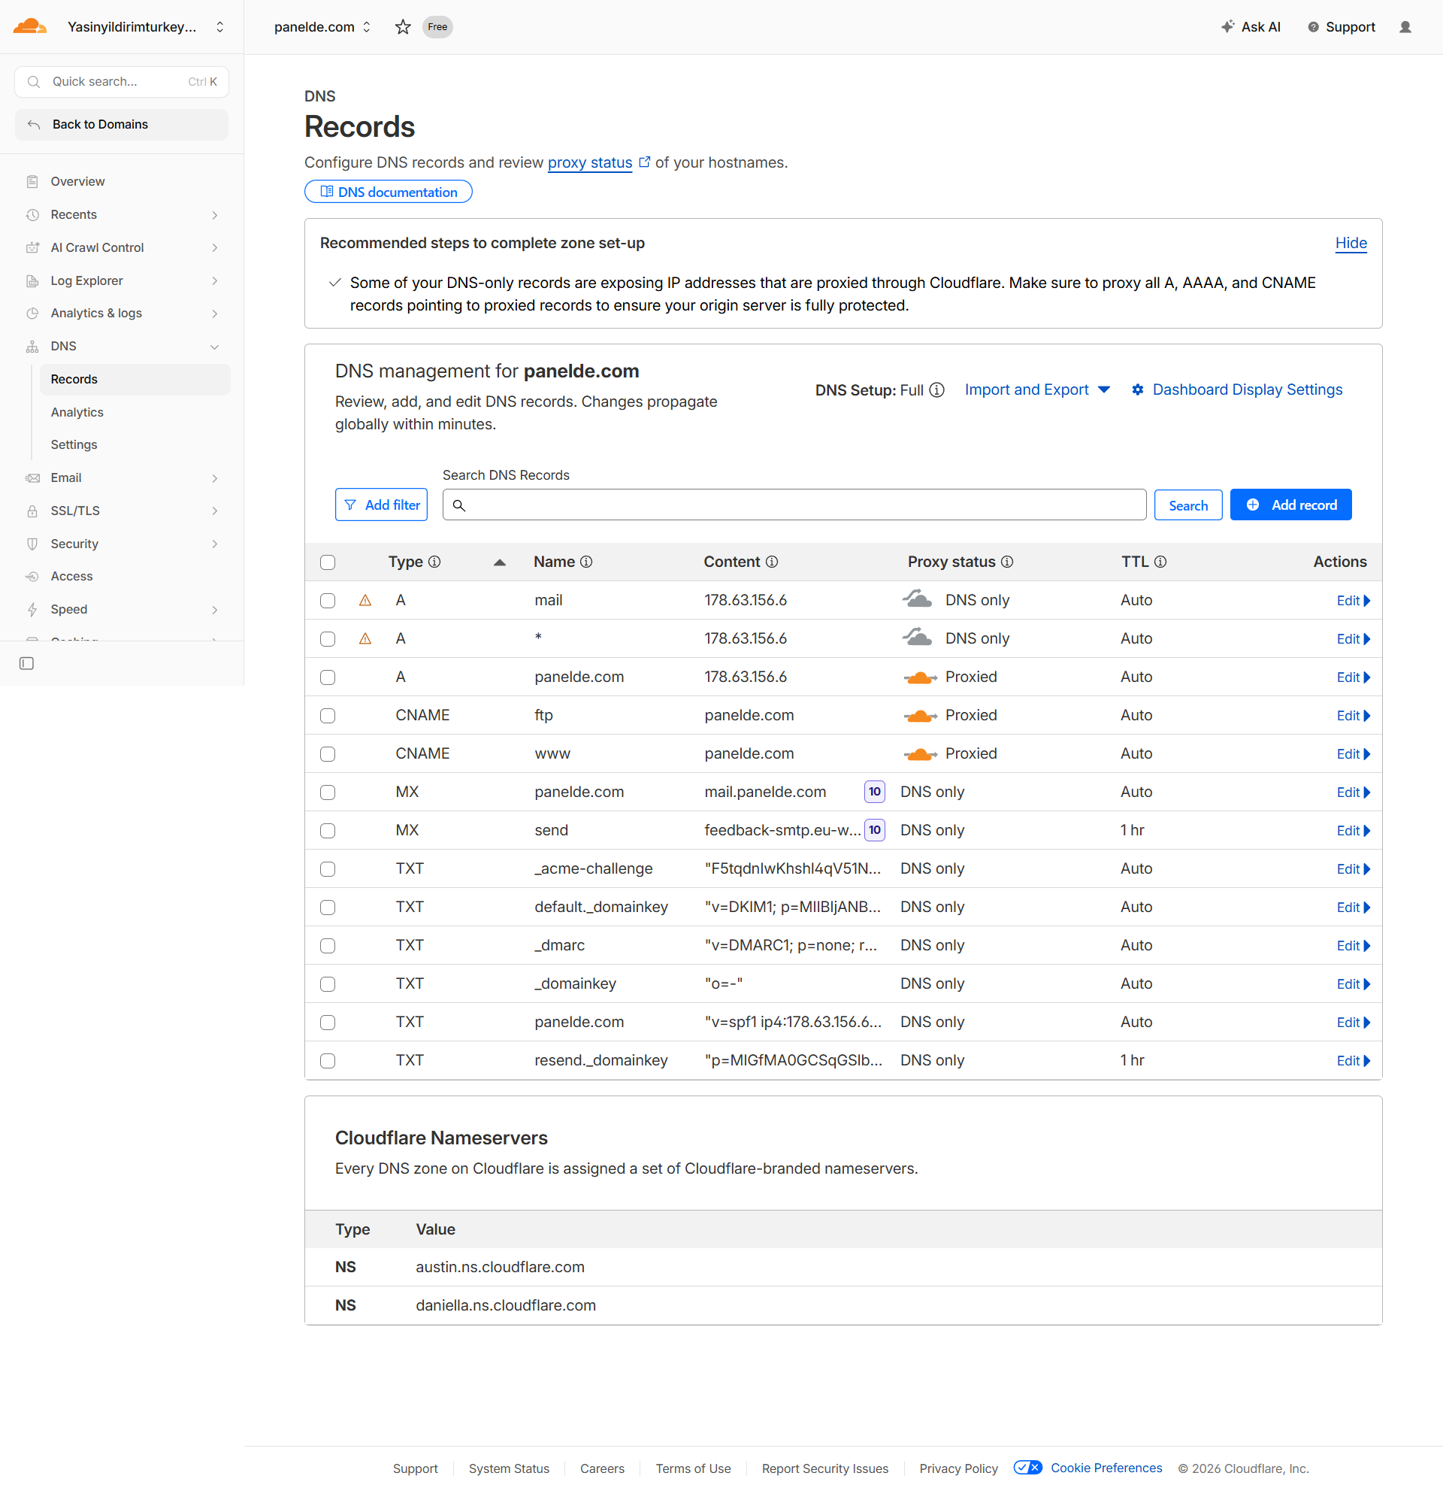Open Analytics under the DNS menu
This screenshot has height=1491, width=1443.
click(x=77, y=412)
